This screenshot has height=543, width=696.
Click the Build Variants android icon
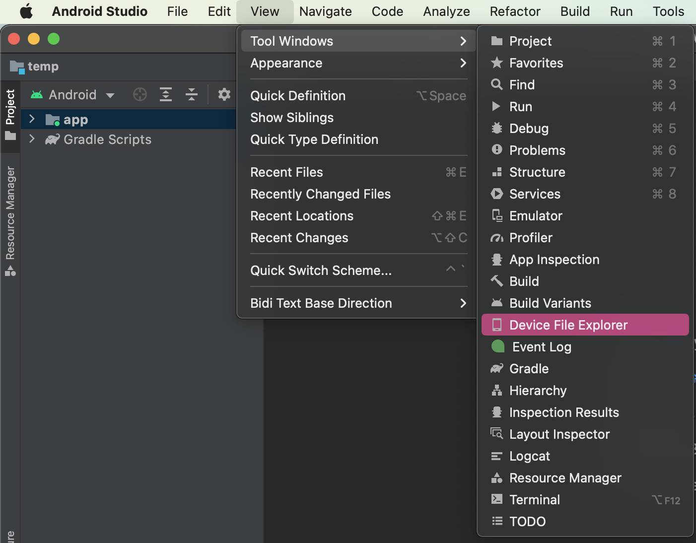pos(496,303)
